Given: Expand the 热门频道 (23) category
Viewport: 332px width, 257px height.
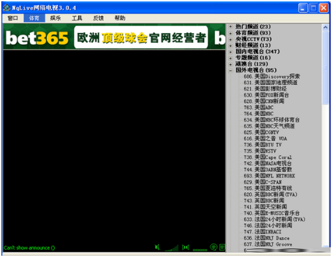Looking at the screenshot, I should tap(231, 26).
